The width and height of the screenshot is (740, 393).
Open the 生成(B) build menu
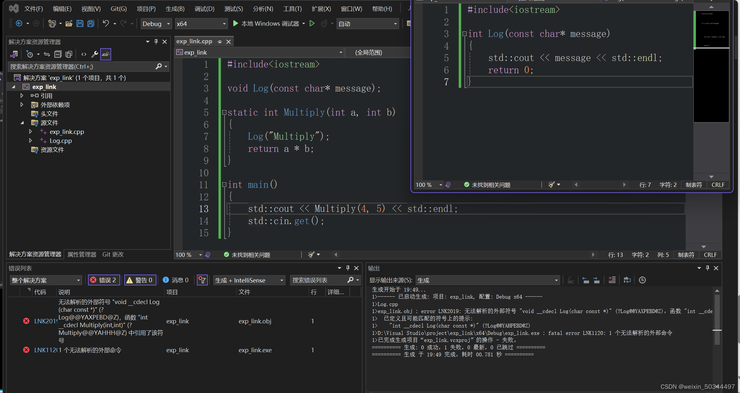(x=175, y=9)
